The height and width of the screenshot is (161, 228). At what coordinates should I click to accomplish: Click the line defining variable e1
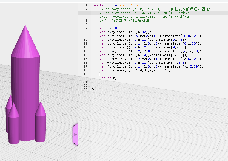click(x=150, y=59)
